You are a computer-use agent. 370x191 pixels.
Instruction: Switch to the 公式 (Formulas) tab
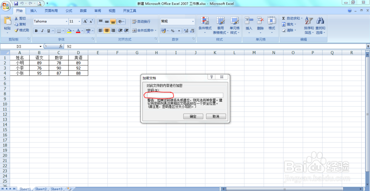coord(69,11)
